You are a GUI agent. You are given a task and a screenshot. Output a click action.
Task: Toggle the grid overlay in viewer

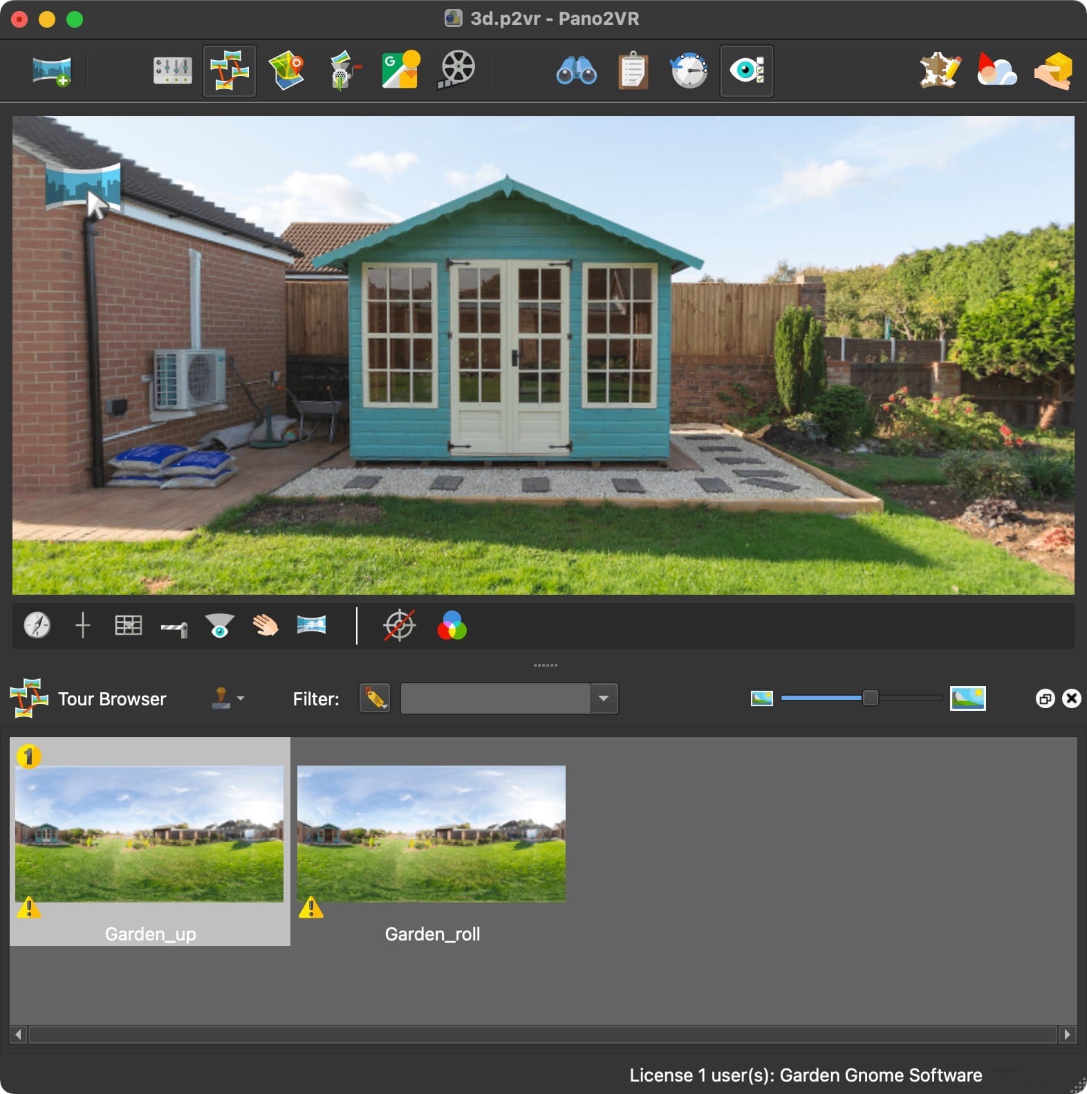pos(129,626)
